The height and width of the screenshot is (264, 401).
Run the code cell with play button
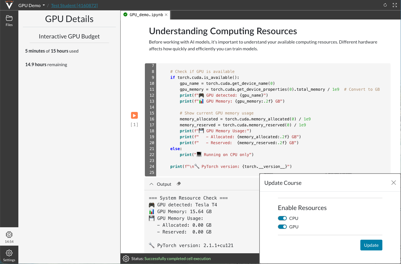[134, 115]
